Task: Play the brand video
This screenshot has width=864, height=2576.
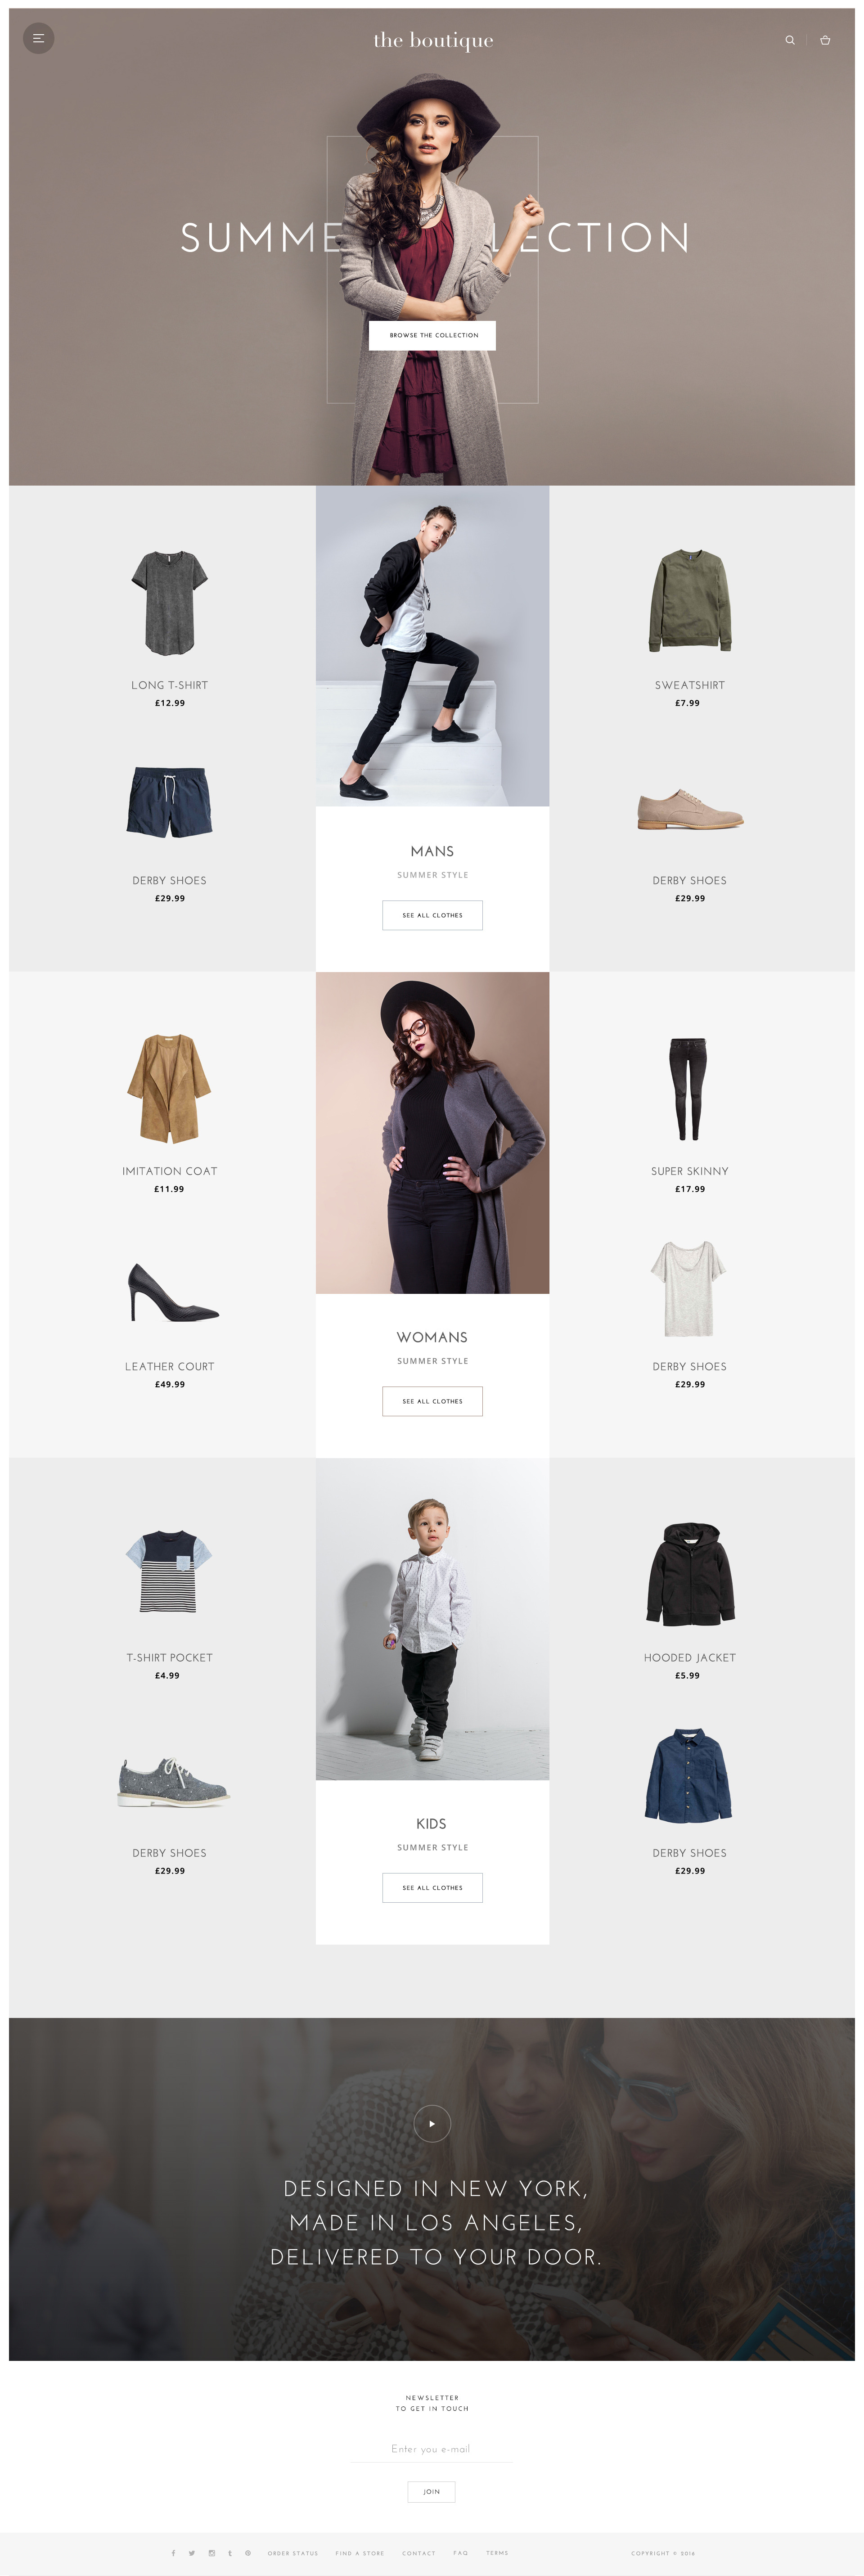Action: tap(432, 2123)
